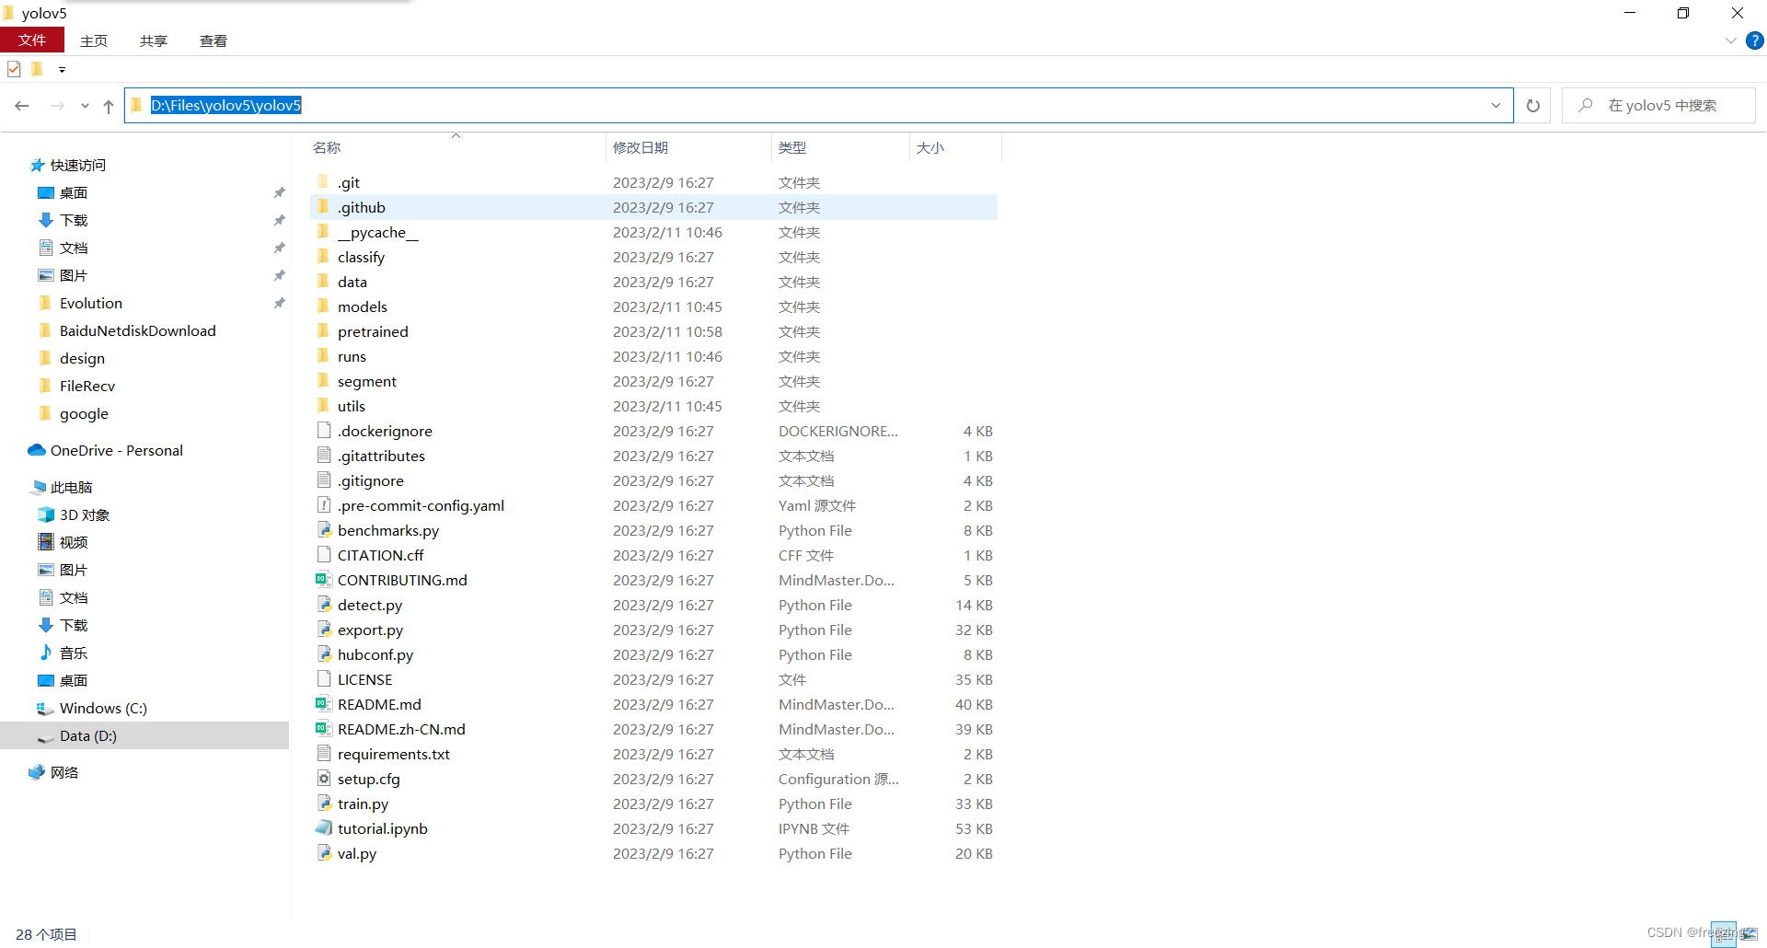Viewport: 1767px width, 948px height.
Task: Select the utils folder
Action: [x=352, y=407]
